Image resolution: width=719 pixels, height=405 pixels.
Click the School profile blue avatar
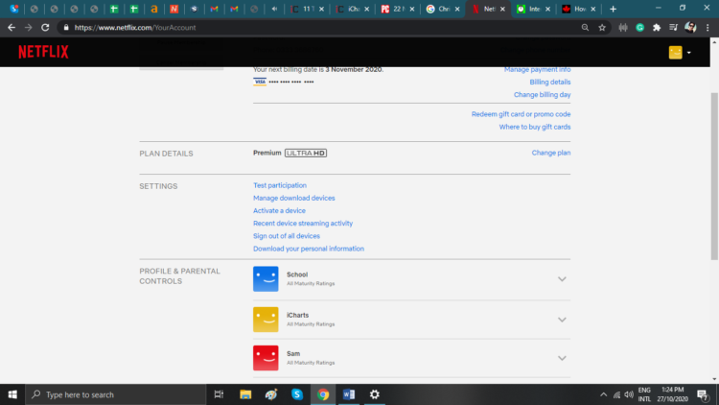(266, 278)
